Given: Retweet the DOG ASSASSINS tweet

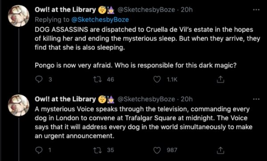Looking at the screenshot, I should tap(98, 79).
